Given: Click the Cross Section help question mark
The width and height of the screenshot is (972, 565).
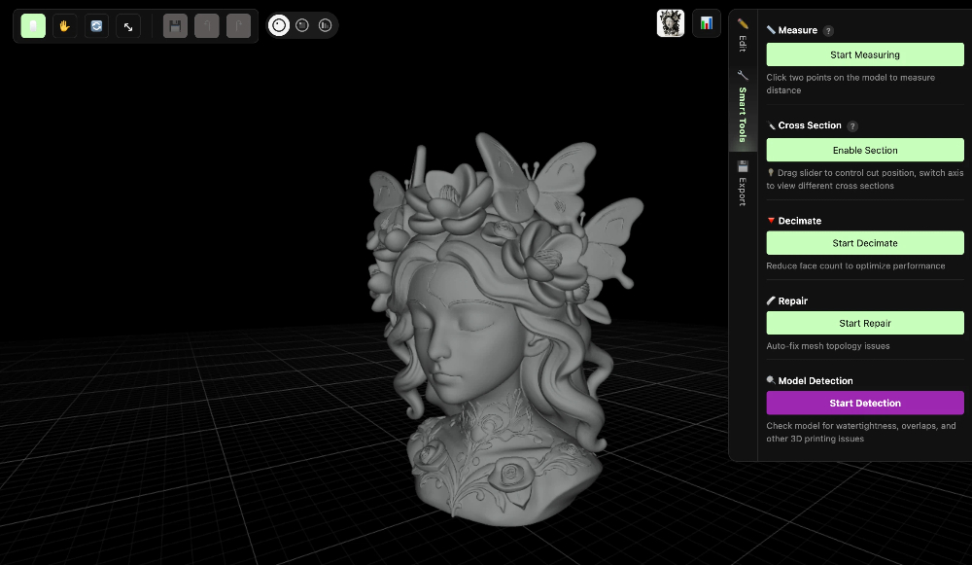Looking at the screenshot, I should 852,125.
